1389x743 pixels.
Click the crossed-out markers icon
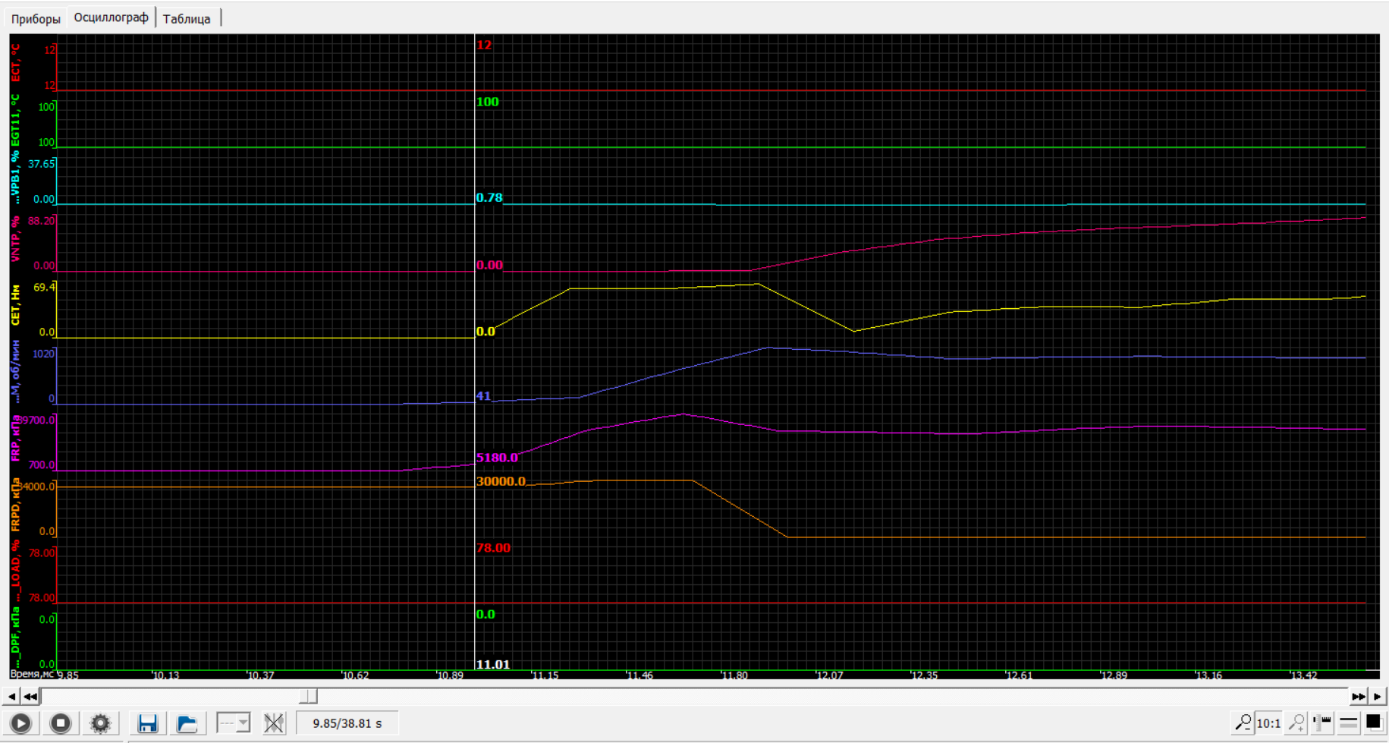click(x=274, y=723)
